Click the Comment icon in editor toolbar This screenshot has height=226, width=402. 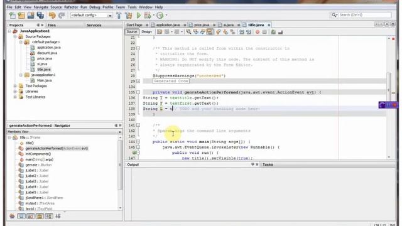point(273,32)
